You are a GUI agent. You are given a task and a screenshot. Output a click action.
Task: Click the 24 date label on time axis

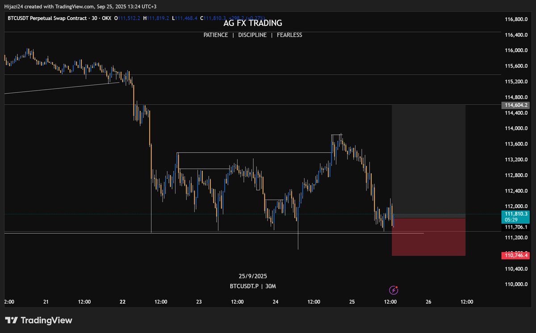click(276, 302)
